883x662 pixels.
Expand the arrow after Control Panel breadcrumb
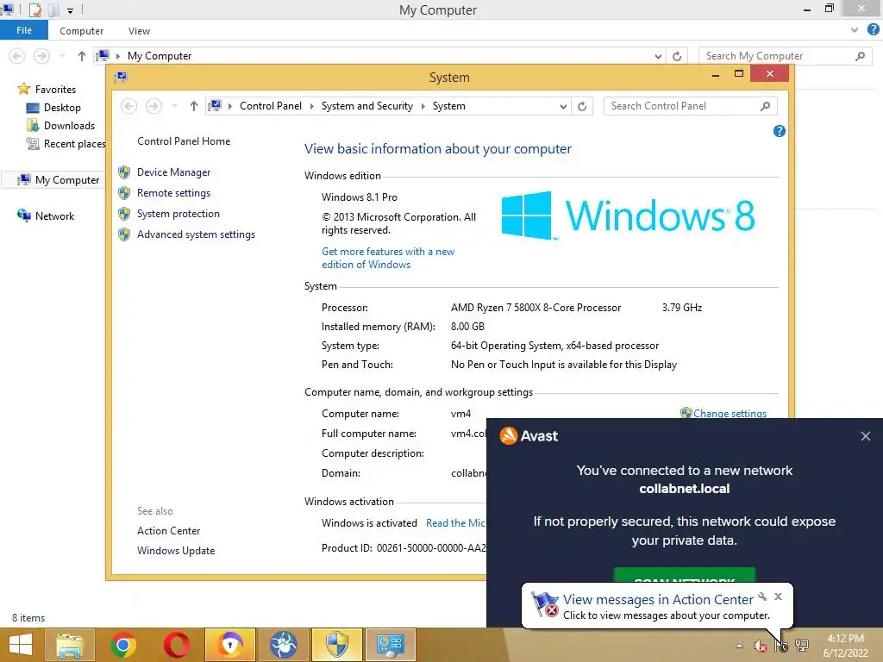311,106
